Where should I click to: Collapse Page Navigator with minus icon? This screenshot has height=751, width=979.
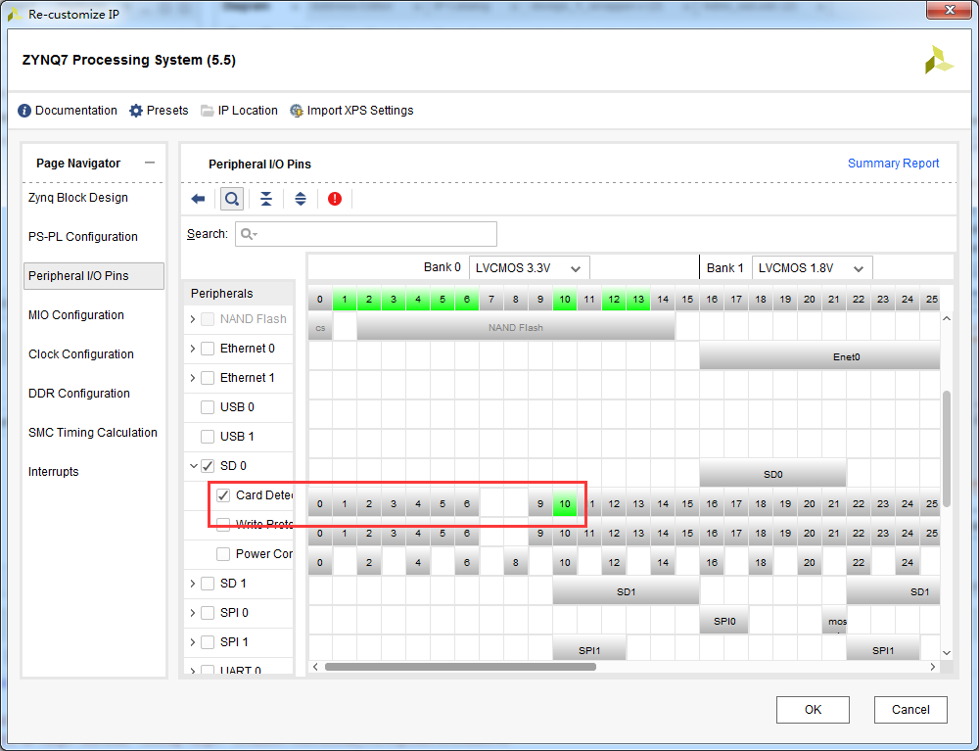pyautogui.click(x=149, y=163)
